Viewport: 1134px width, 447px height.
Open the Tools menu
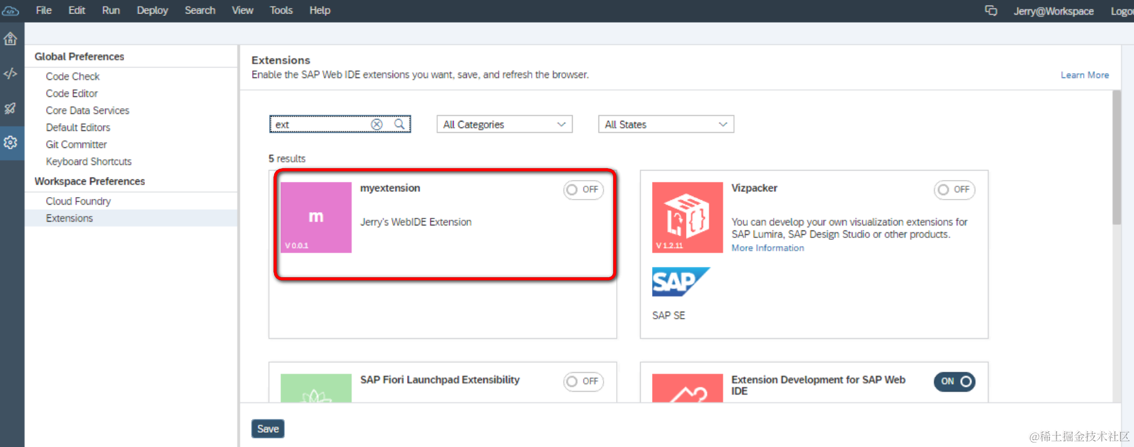point(281,11)
